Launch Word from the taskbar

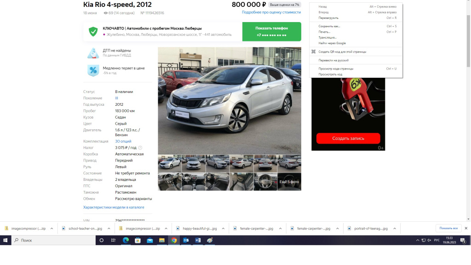(x=198, y=240)
